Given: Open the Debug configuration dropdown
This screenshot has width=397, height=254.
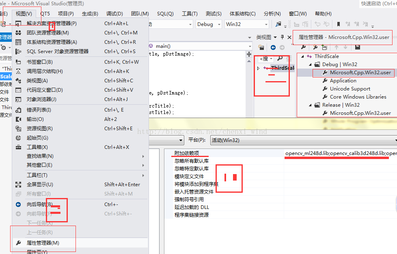Looking at the screenshot, I should tap(219, 24).
